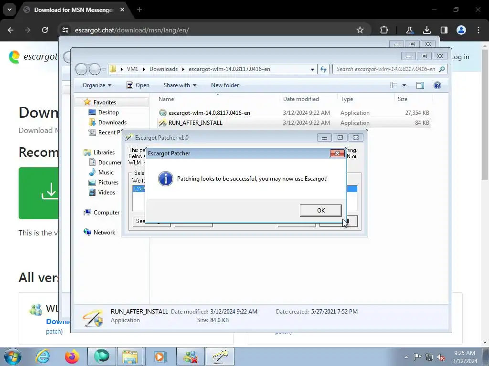Close the Download for MSN Messenger tab
Screen dimensions: 489x366
click(x=122, y=10)
